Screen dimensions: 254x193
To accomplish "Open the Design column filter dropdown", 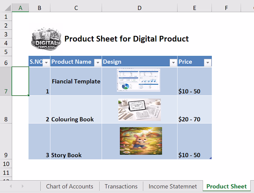I will click(x=173, y=62).
